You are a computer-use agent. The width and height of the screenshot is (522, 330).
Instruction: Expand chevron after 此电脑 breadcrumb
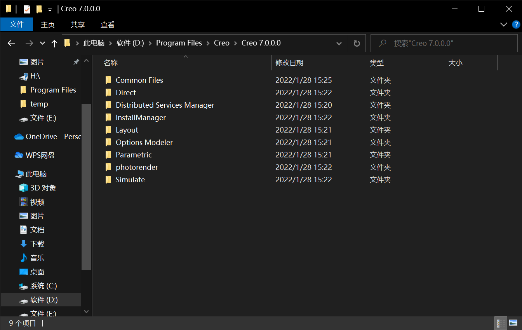coord(111,43)
